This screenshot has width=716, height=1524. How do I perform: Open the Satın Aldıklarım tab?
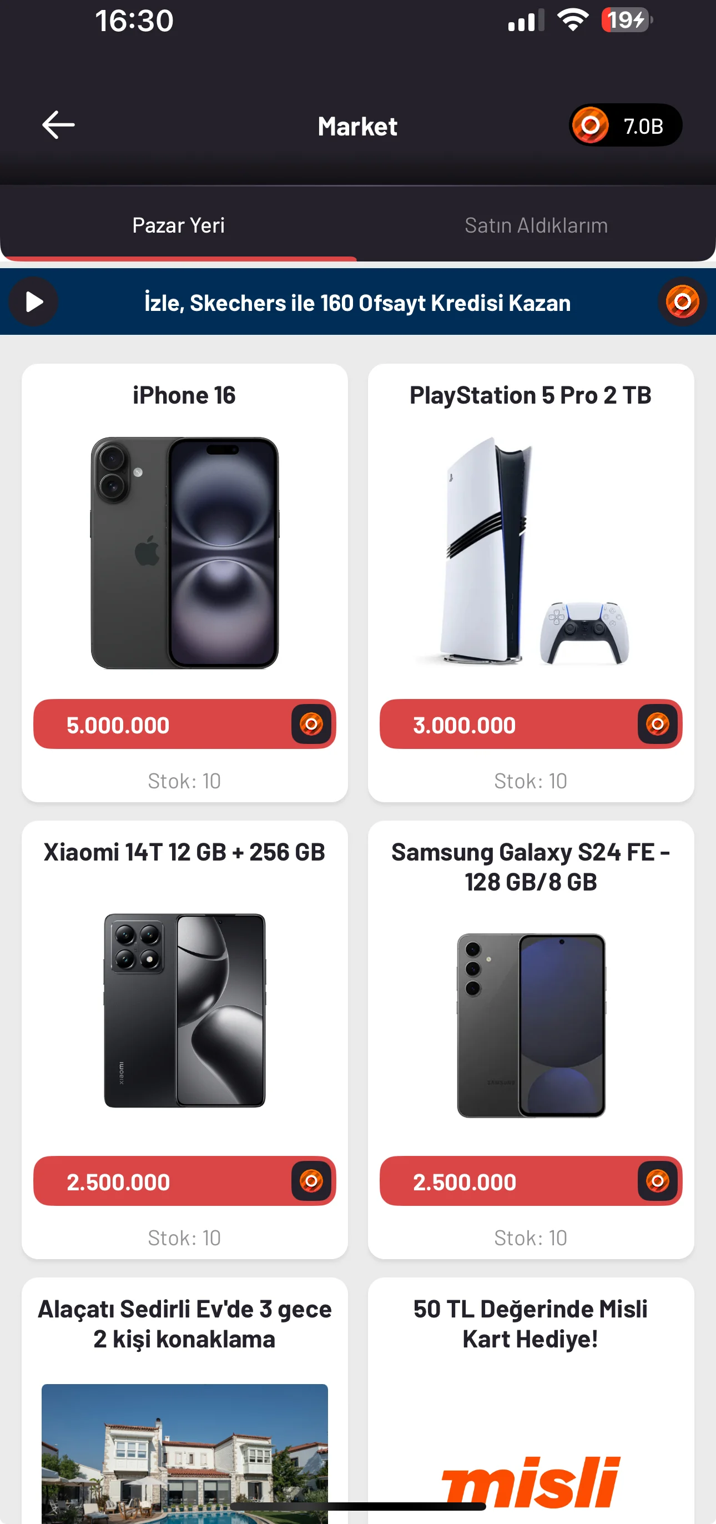click(x=536, y=225)
